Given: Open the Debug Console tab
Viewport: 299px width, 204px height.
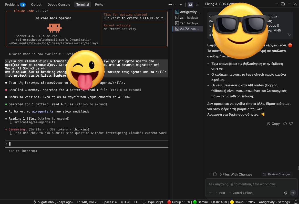Looking at the screenshot, I should [x=59, y=4].
